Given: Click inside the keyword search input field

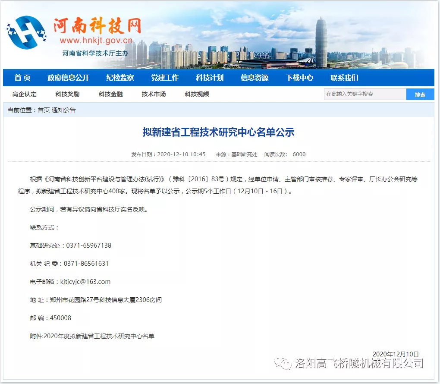Looking at the screenshot, I should pyautogui.click(x=365, y=94).
